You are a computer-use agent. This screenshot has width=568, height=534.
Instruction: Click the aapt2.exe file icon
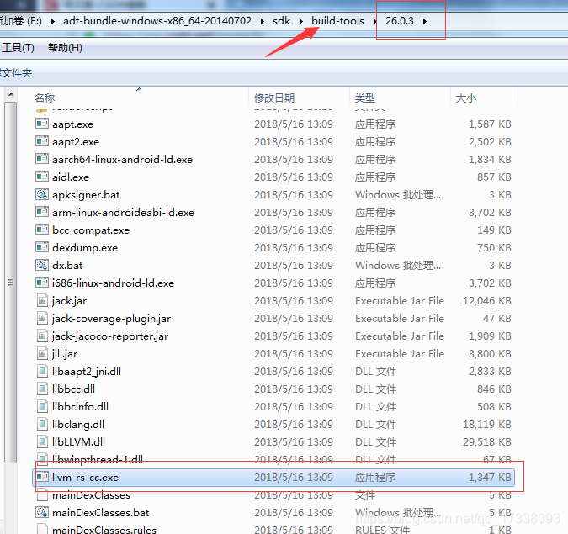click(42, 141)
